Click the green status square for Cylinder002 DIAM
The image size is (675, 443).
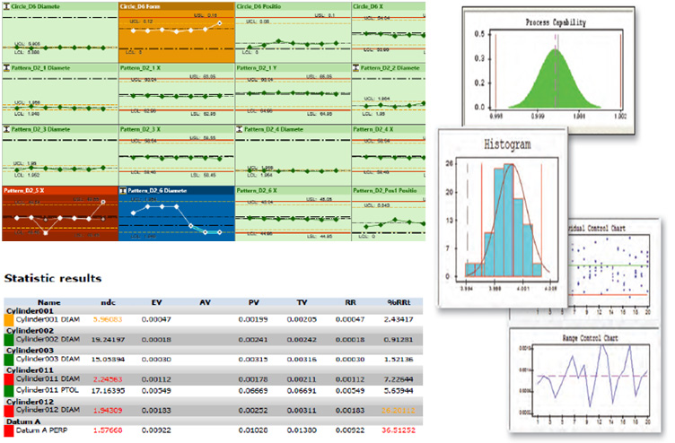(x=9, y=340)
